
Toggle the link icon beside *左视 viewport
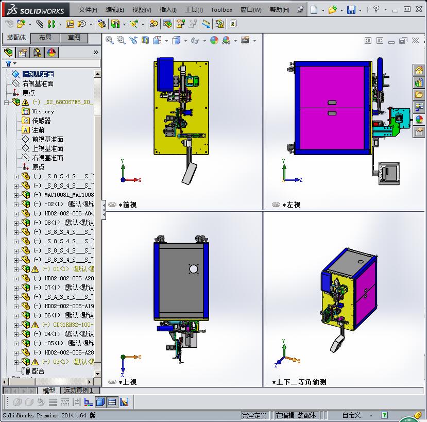click(276, 205)
